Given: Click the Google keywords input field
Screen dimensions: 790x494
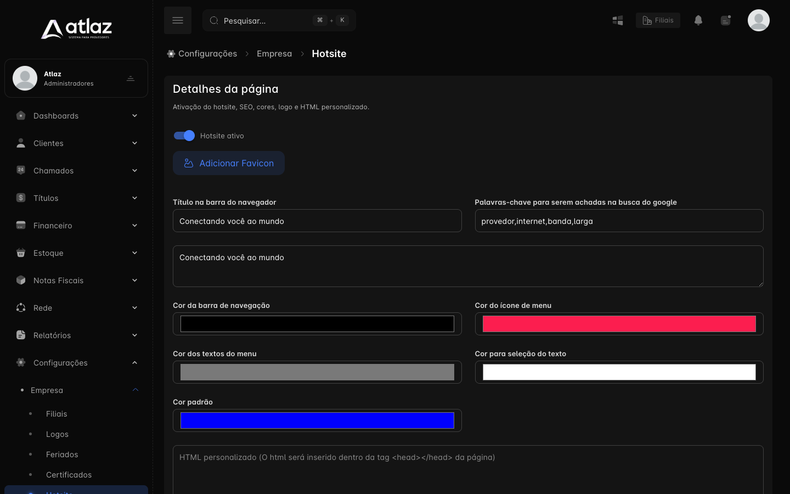Looking at the screenshot, I should pyautogui.click(x=619, y=221).
